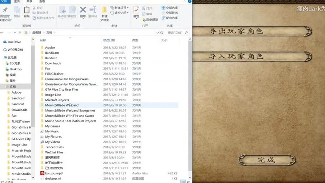Open the Easy Access (轻松访问) dropdown
325x183 pixels.
click(120, 13)
